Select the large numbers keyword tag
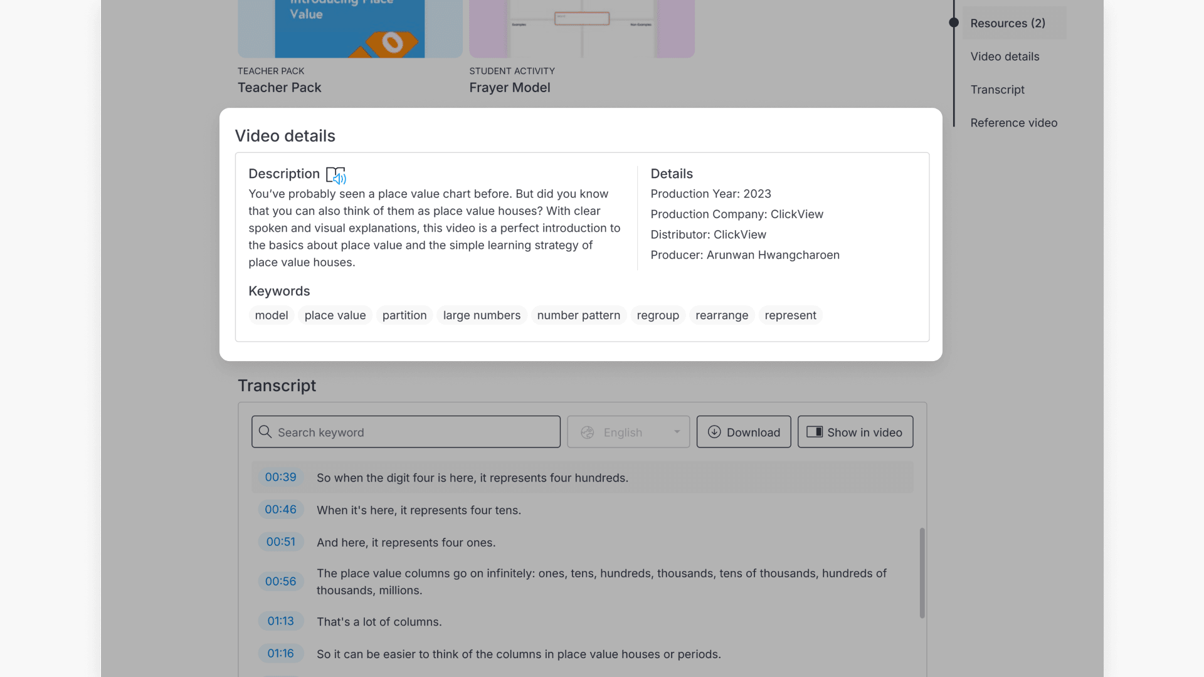This screenshot has height=677, width=1204. tap(482, 315)
